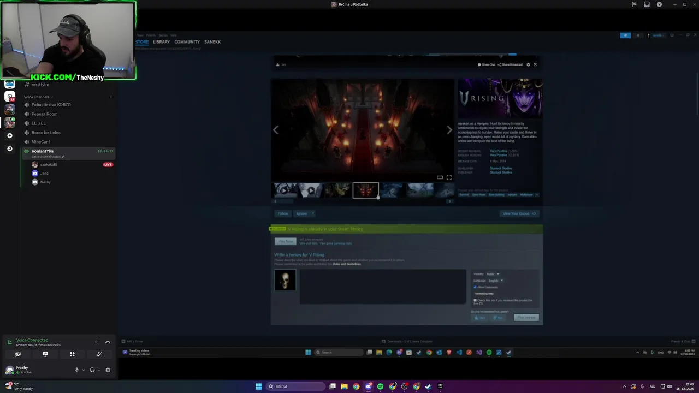Viewport: 699px width, 393px height.
Task: Click in the review text box
Action: pos(383,287)
